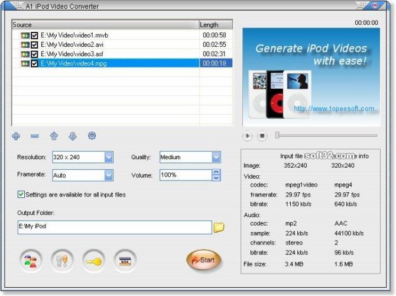Open the key registration round button

(x=94, y=260)
